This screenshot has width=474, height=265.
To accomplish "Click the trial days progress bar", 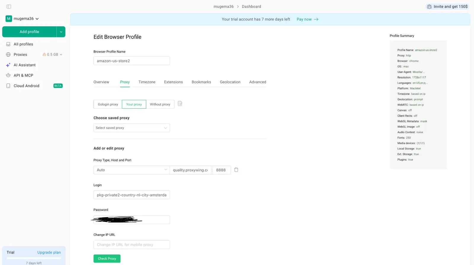I will pos(34,258).
